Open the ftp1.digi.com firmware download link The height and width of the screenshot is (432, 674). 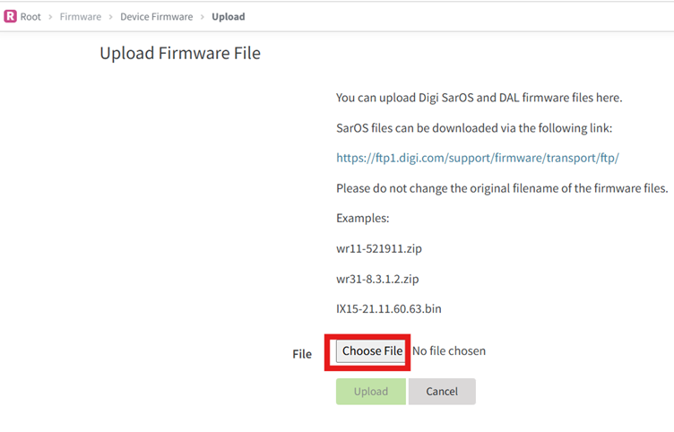pyautogui.click(x=478, y=158)
